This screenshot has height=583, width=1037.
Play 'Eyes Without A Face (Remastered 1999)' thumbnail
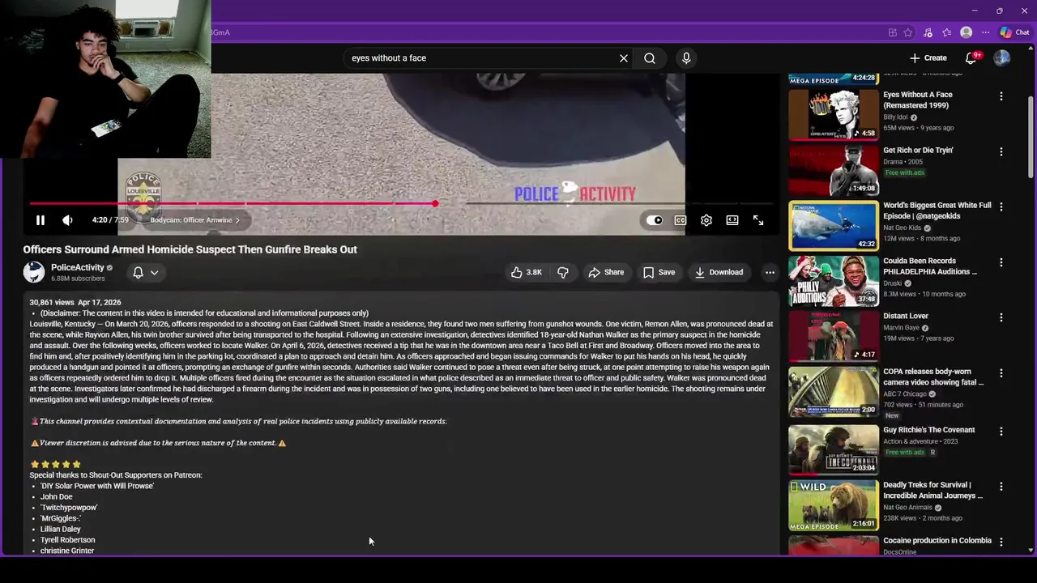[834, 115]
